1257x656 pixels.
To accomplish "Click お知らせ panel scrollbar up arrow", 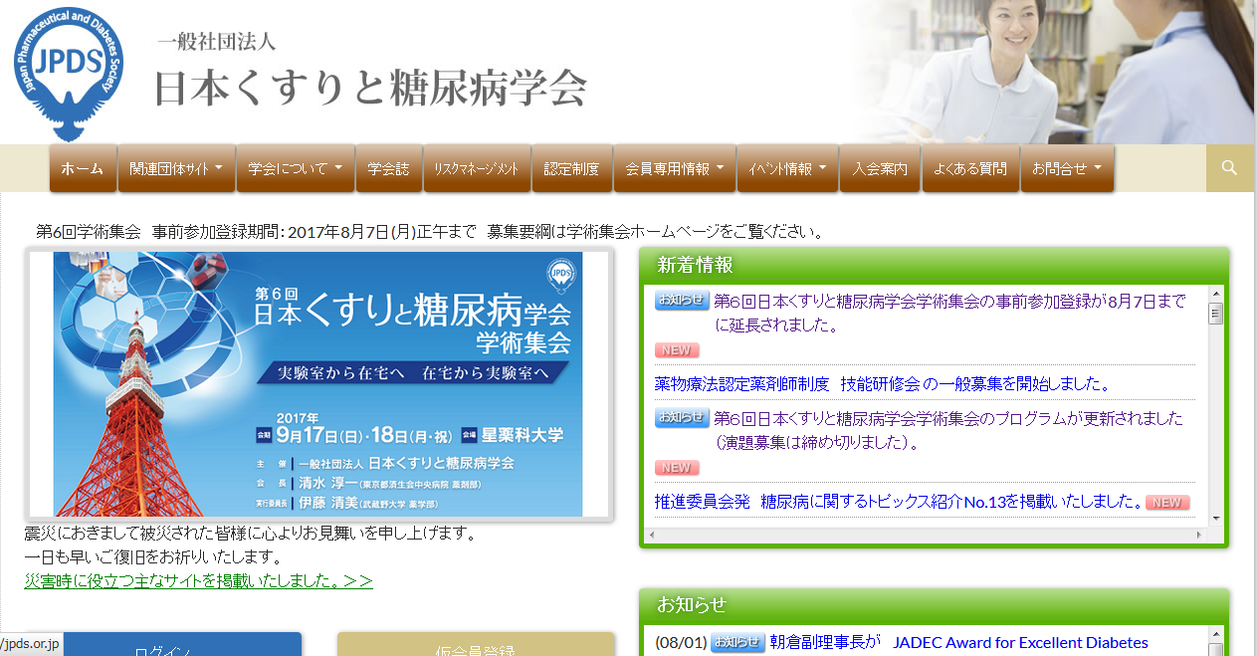I will [1215, 635].
